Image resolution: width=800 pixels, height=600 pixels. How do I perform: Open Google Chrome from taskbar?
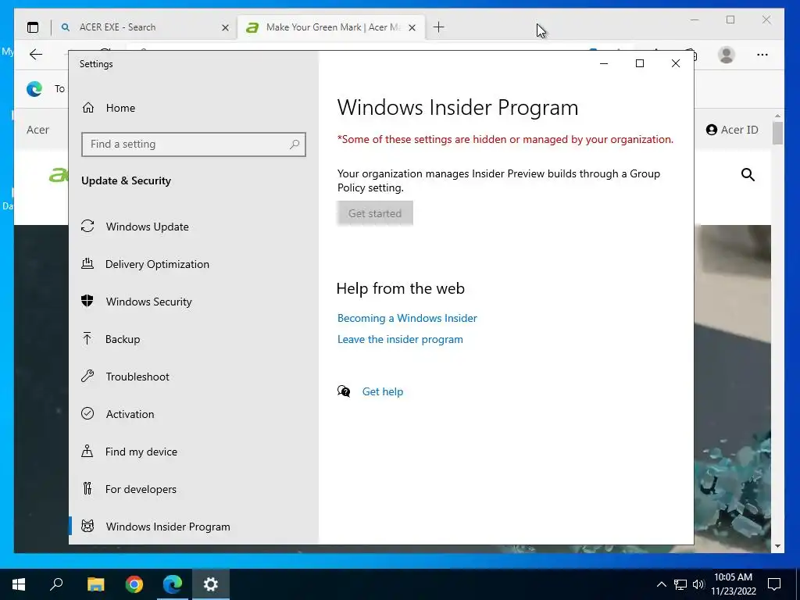(x=134, y=584)
